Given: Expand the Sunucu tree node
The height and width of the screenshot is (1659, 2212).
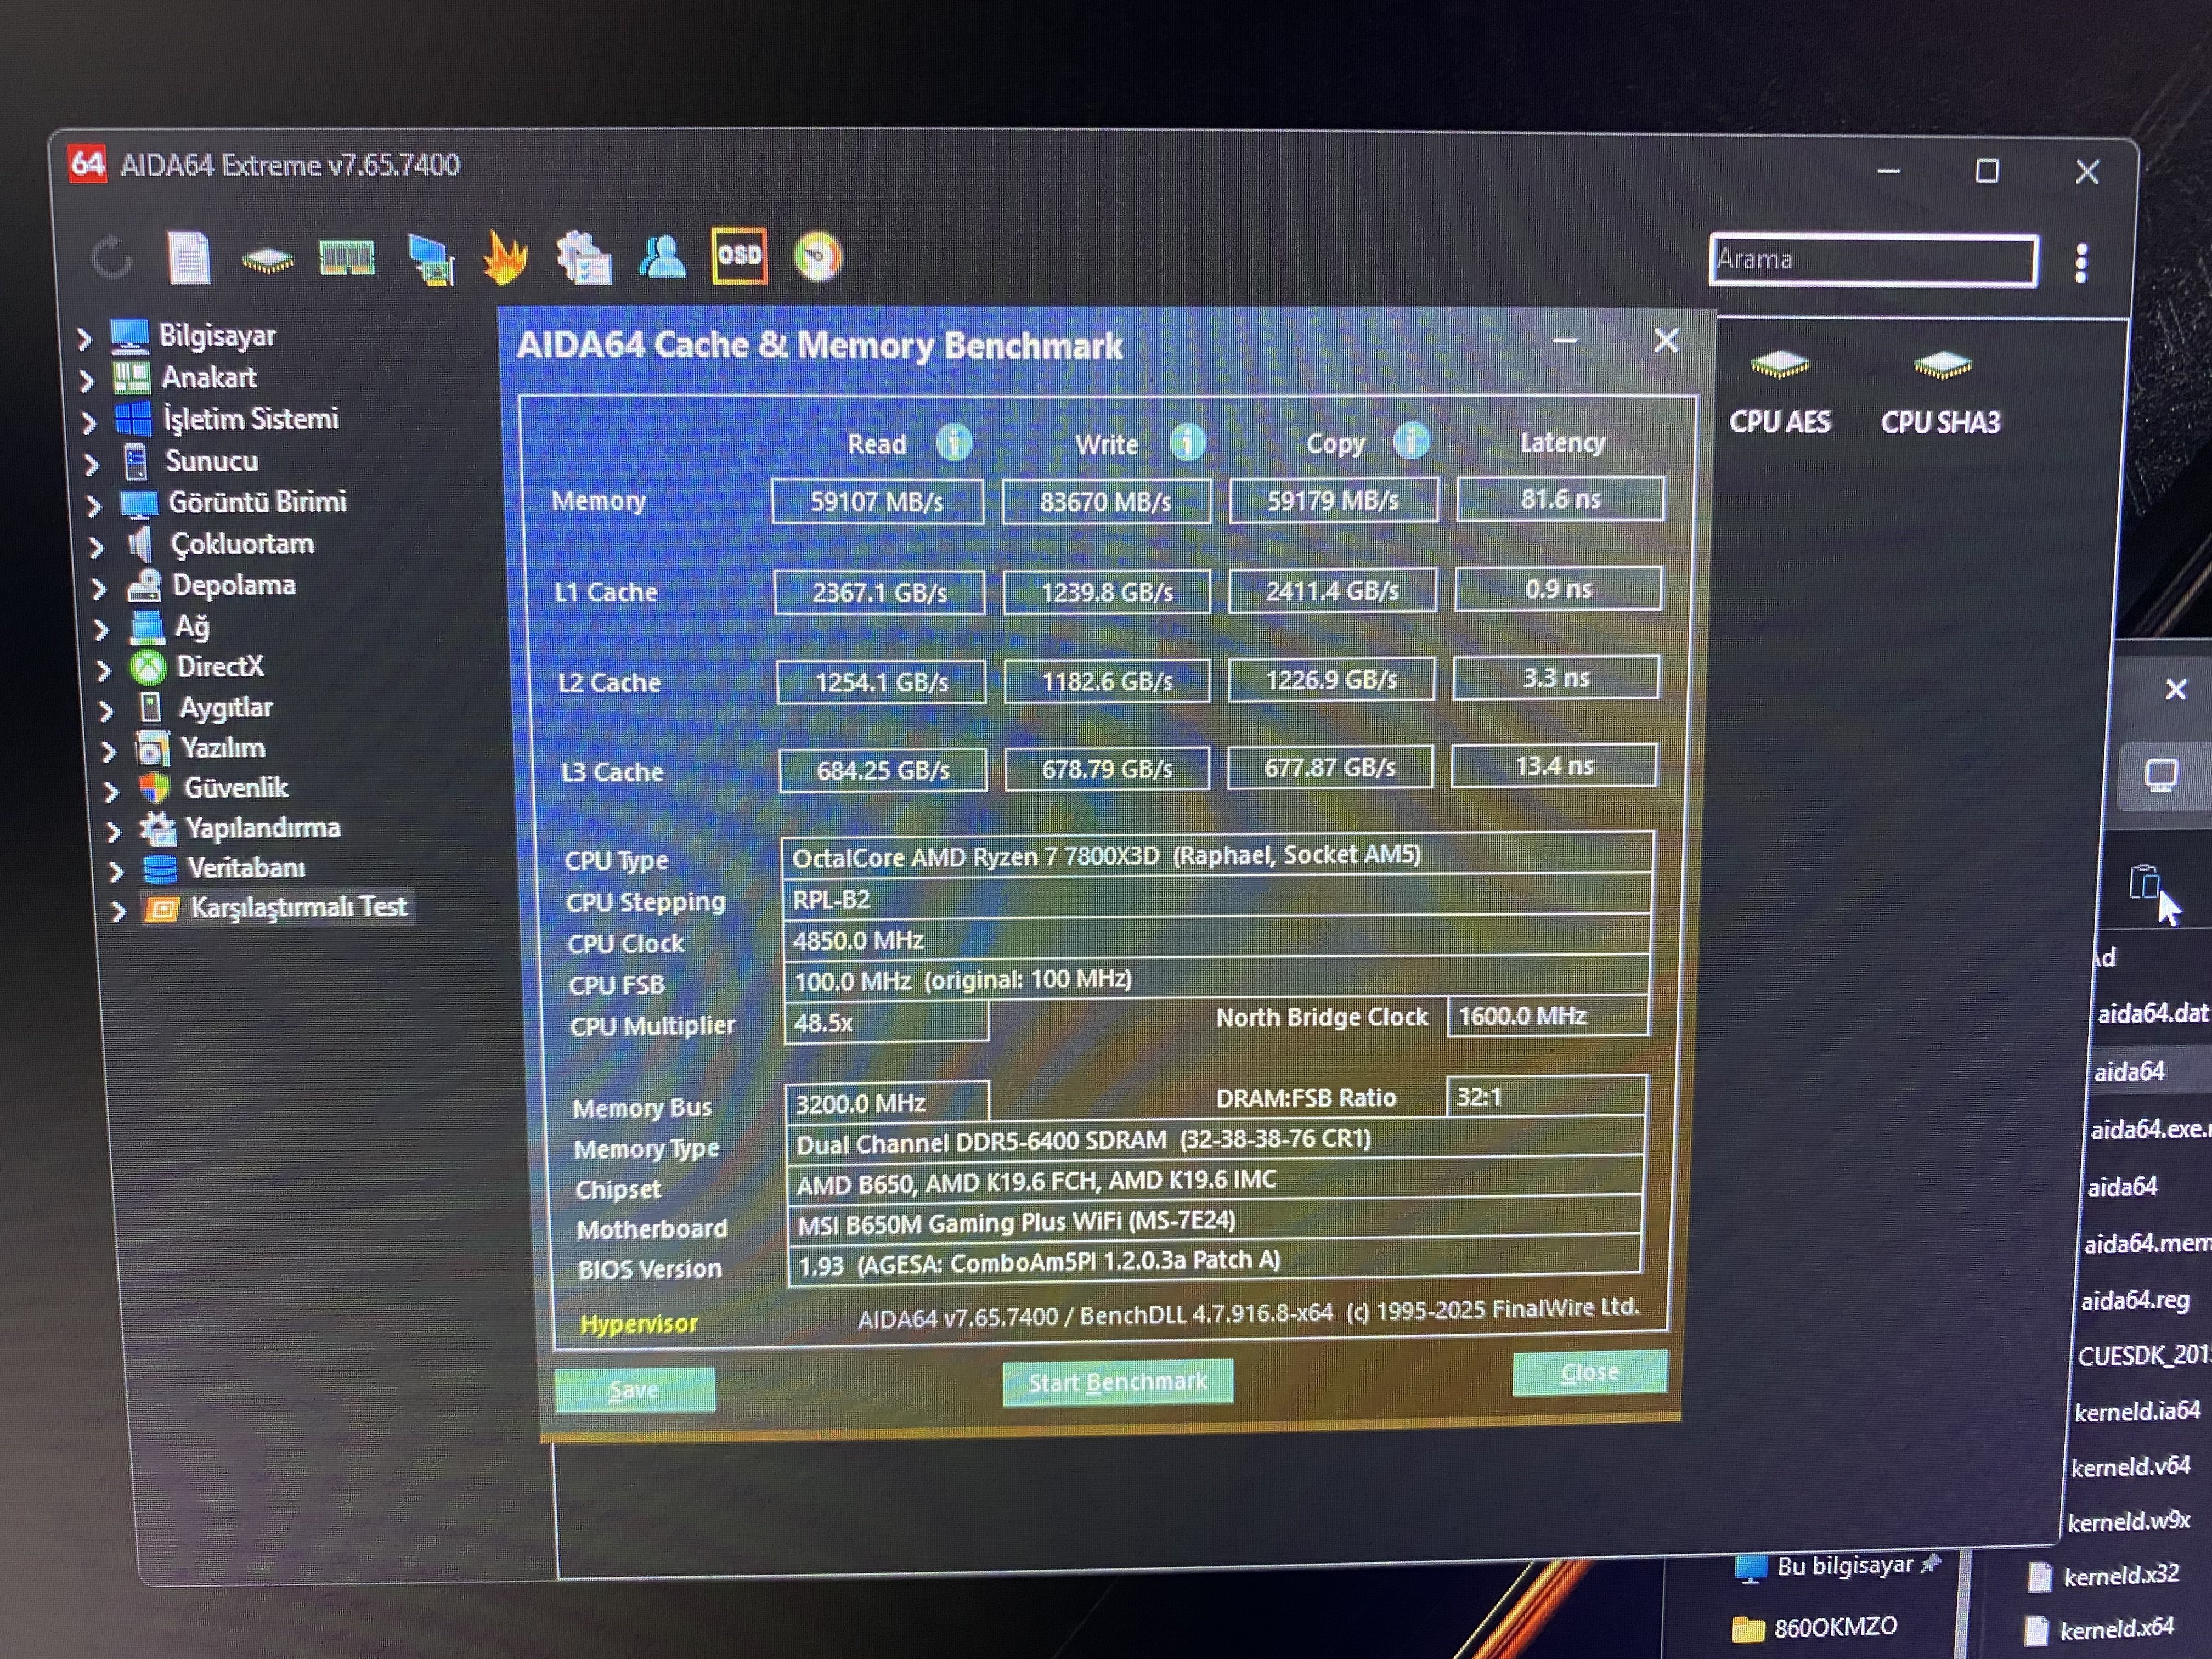Looking at the screenshot, I should pos(91,465).
